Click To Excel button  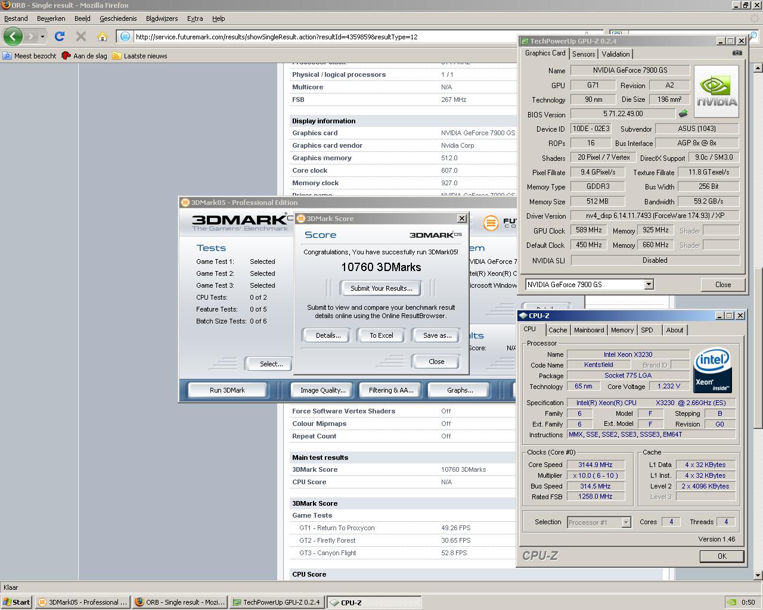pos(381,335)
